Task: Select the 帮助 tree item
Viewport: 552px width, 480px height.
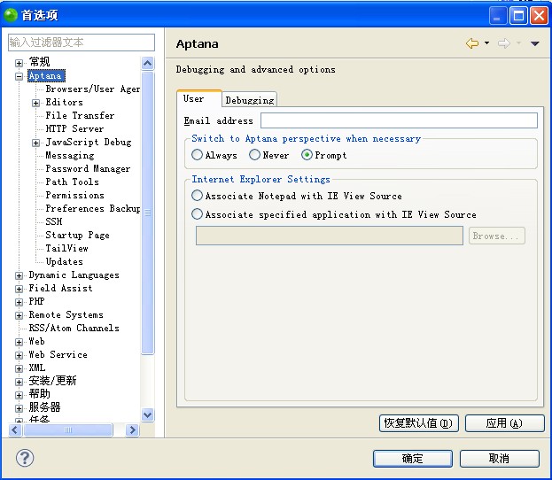Action: pos(39,394)
